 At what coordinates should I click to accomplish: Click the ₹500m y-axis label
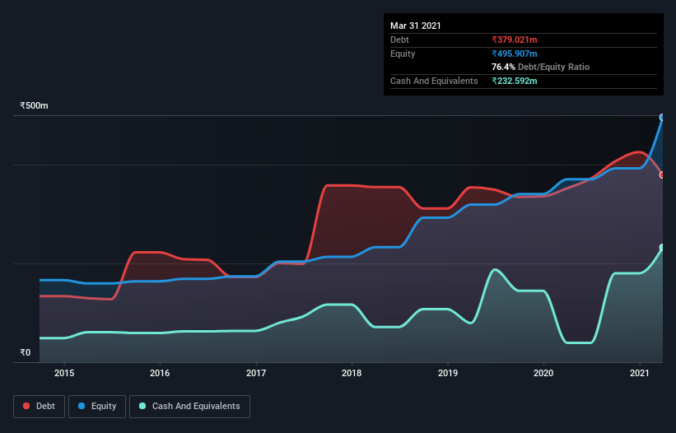coord(34,105)
